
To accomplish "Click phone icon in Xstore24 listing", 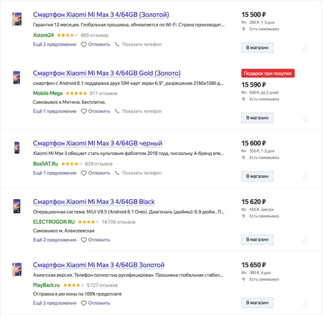I will pos(117,44).
